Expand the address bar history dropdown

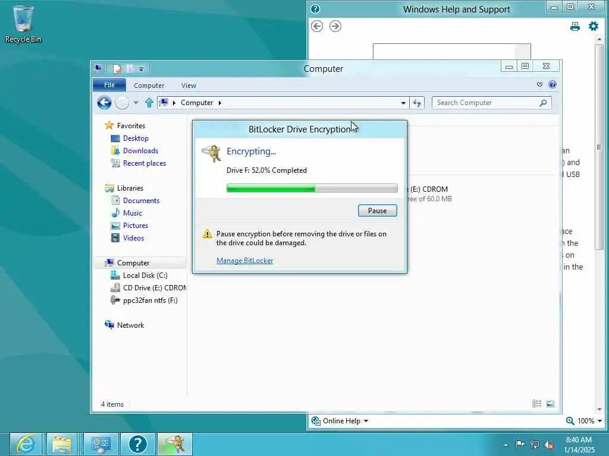pyautogui.click(x=403, y=103)
